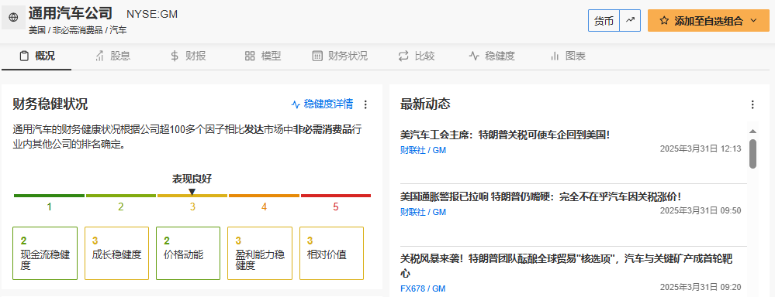This screenshot has height=297, width=775.
Task: Open the three-dot menu in 财务稳健状况 panel
Action: point(365,104)
